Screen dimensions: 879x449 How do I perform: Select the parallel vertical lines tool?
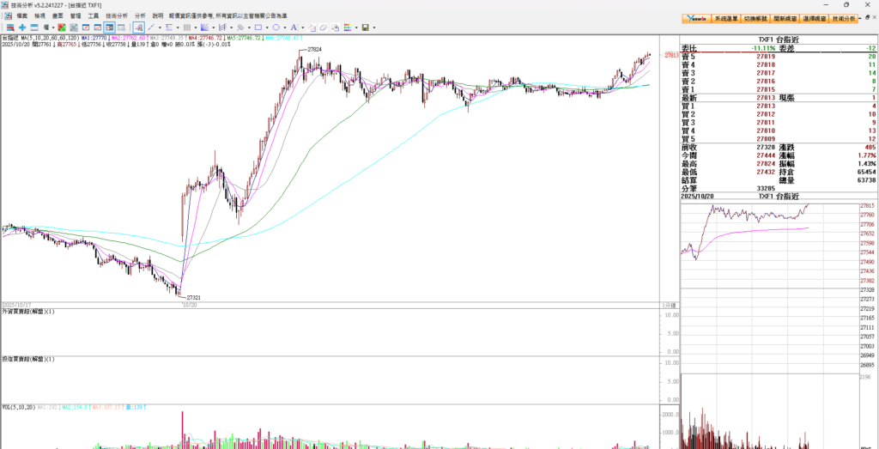(186, 27)
